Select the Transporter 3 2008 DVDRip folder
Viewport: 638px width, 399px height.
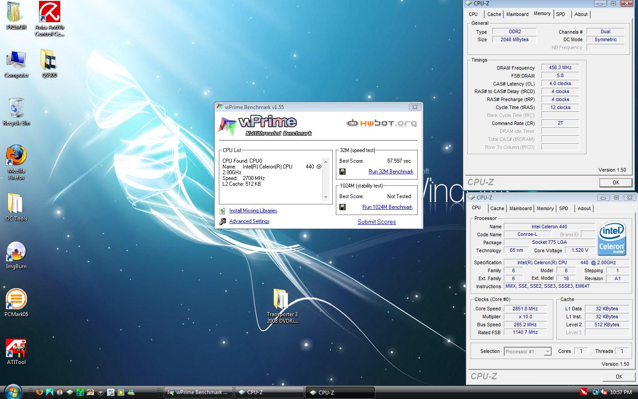pos(282,306)
